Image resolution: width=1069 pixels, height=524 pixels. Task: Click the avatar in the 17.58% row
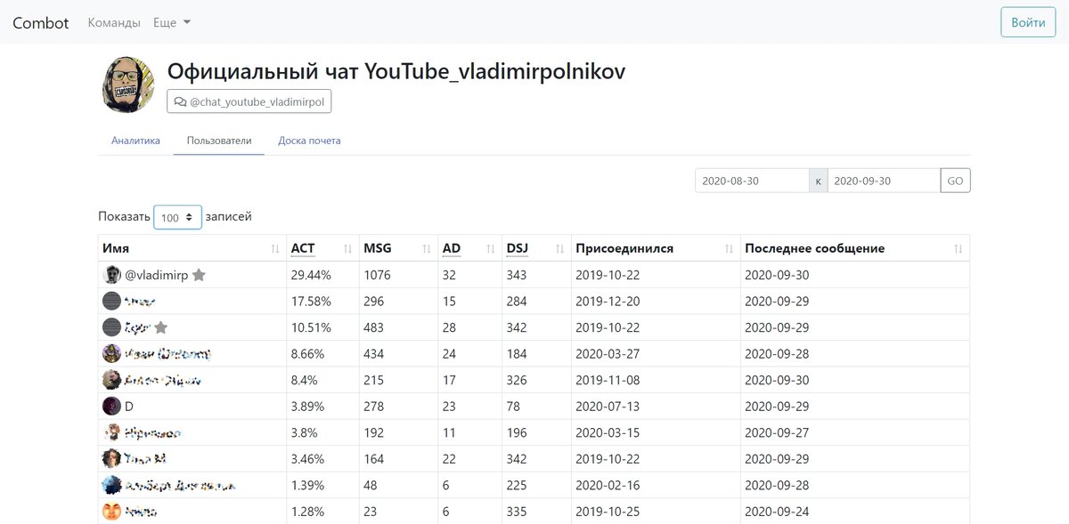111,301
